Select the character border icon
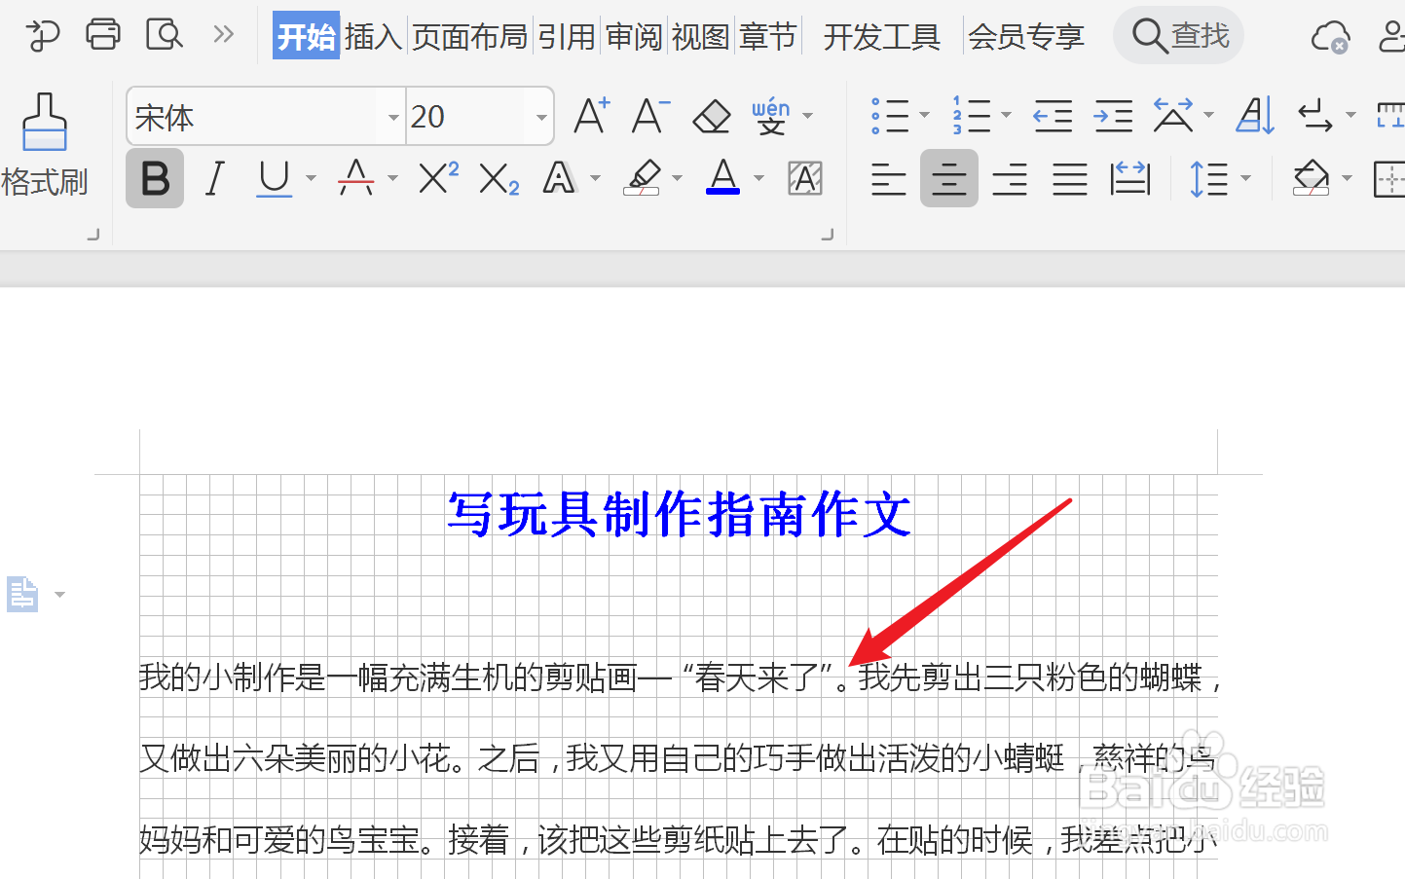Viewport: 1405px width, 879px height. pos(805,179)
